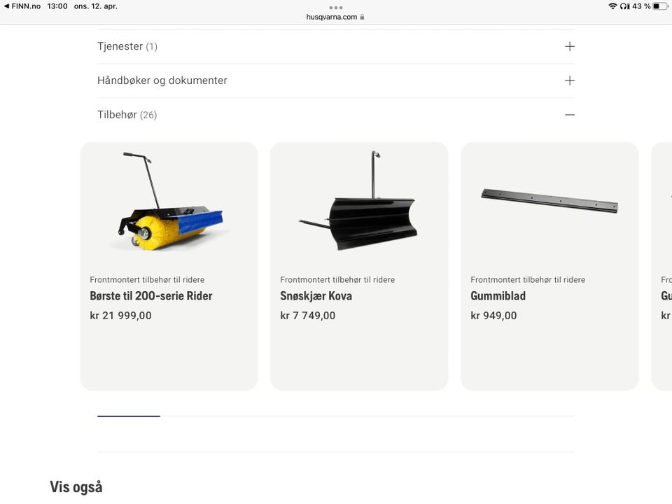Collapse the Tilbehør section minus icon
The width and height of the screenshot is (672, 504).
click(570, 115)
